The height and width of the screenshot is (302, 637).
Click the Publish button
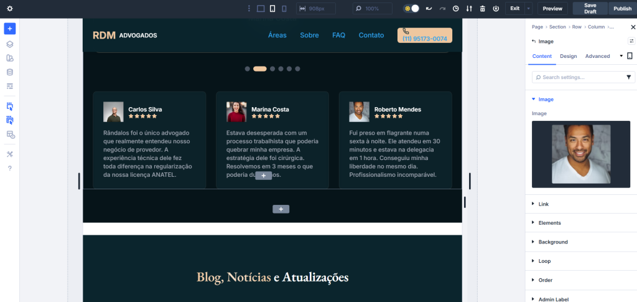[622, 9]
